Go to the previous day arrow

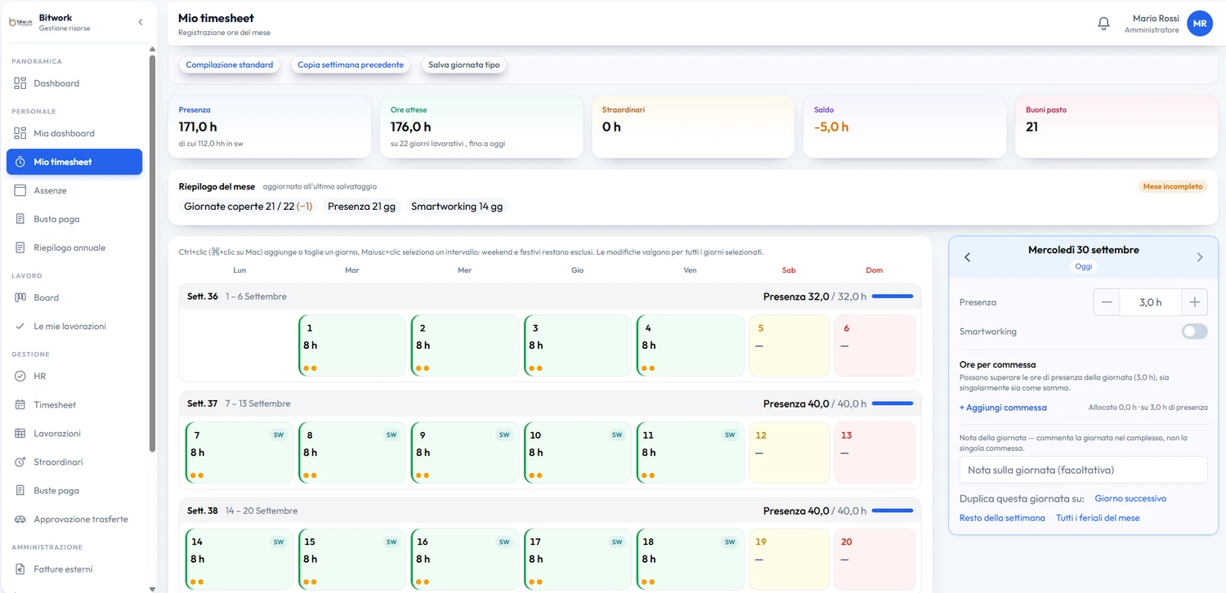click(x=967, y=257)
